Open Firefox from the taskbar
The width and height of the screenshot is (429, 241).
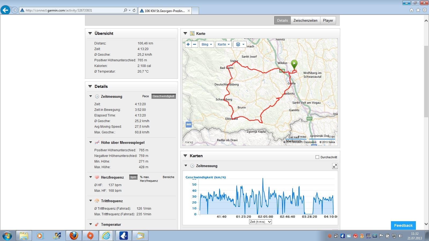coord(74,236)
